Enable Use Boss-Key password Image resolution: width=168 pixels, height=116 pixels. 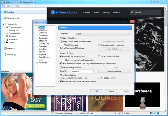click(x=61, y=67)
